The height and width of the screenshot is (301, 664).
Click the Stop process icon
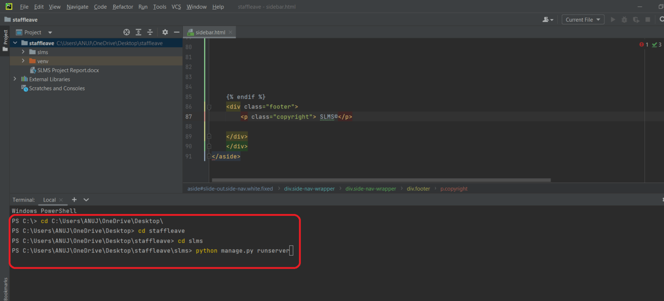647,19
